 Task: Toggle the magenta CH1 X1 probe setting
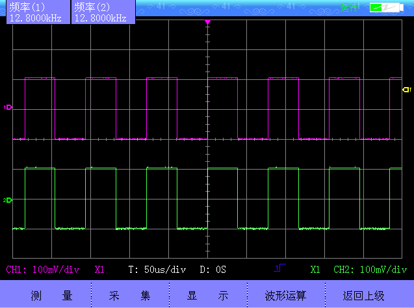99,270
